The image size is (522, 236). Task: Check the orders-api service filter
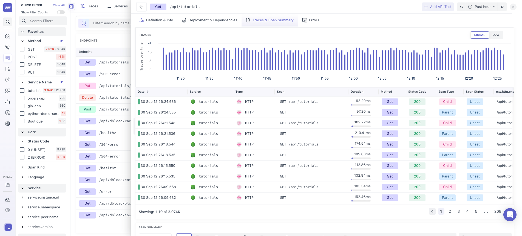[22, 98]
